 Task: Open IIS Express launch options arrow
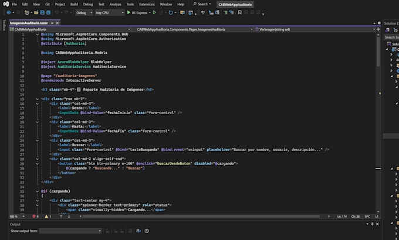click(150, 12)
